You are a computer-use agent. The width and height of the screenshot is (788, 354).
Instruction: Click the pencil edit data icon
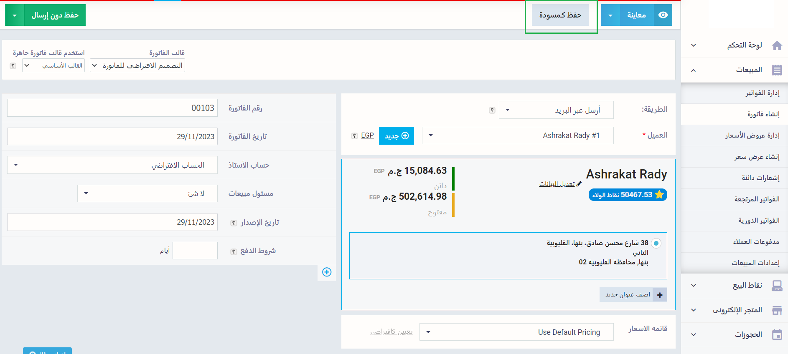point(579,184)
